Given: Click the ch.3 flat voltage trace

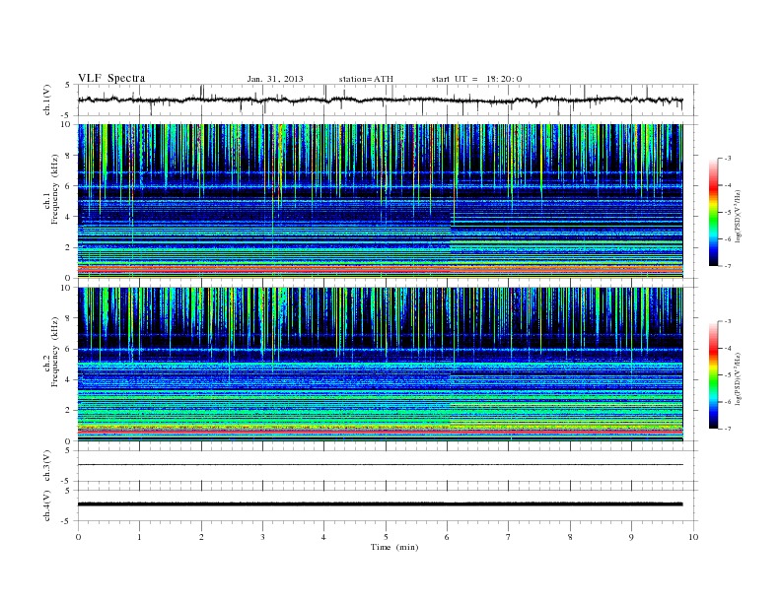Looking at the screenshot, I should (x=380, y=465).
